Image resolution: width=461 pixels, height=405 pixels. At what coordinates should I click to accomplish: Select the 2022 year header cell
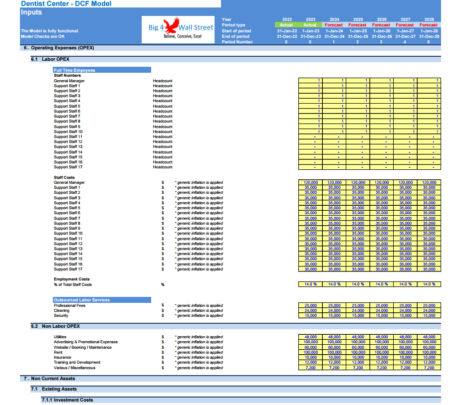pos(287,19)
